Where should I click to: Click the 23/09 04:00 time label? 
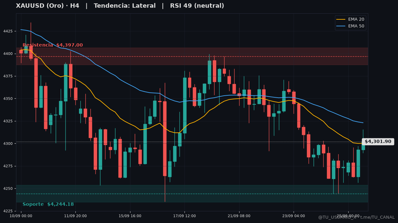[x=294, y=216]
